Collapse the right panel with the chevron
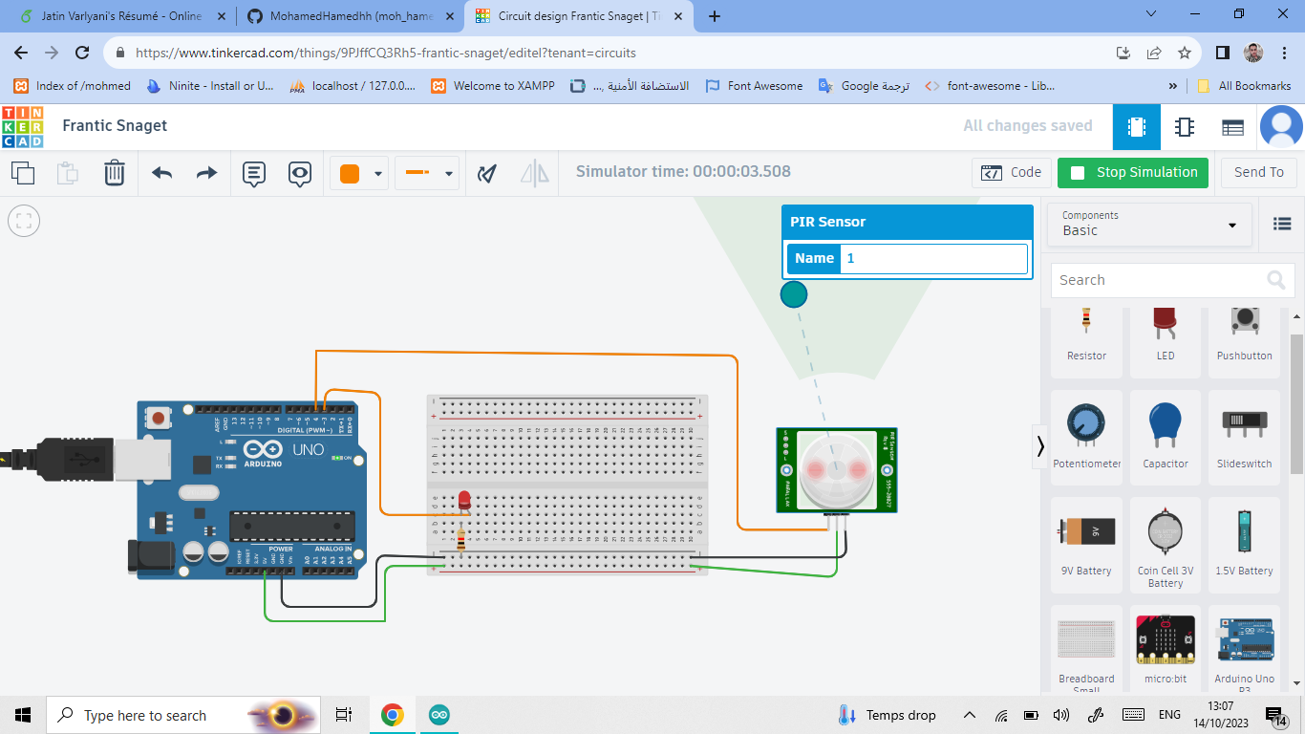 1040,445
